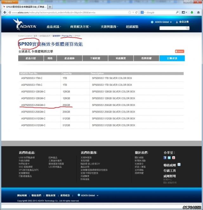
Task: Open the Google search engine selector
Action: click(143, 12)
